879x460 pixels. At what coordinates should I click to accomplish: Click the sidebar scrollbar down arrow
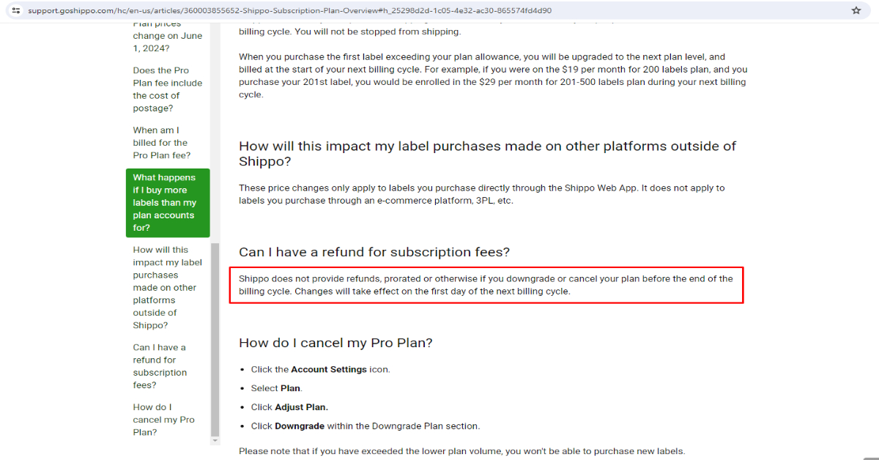(215, 441)
